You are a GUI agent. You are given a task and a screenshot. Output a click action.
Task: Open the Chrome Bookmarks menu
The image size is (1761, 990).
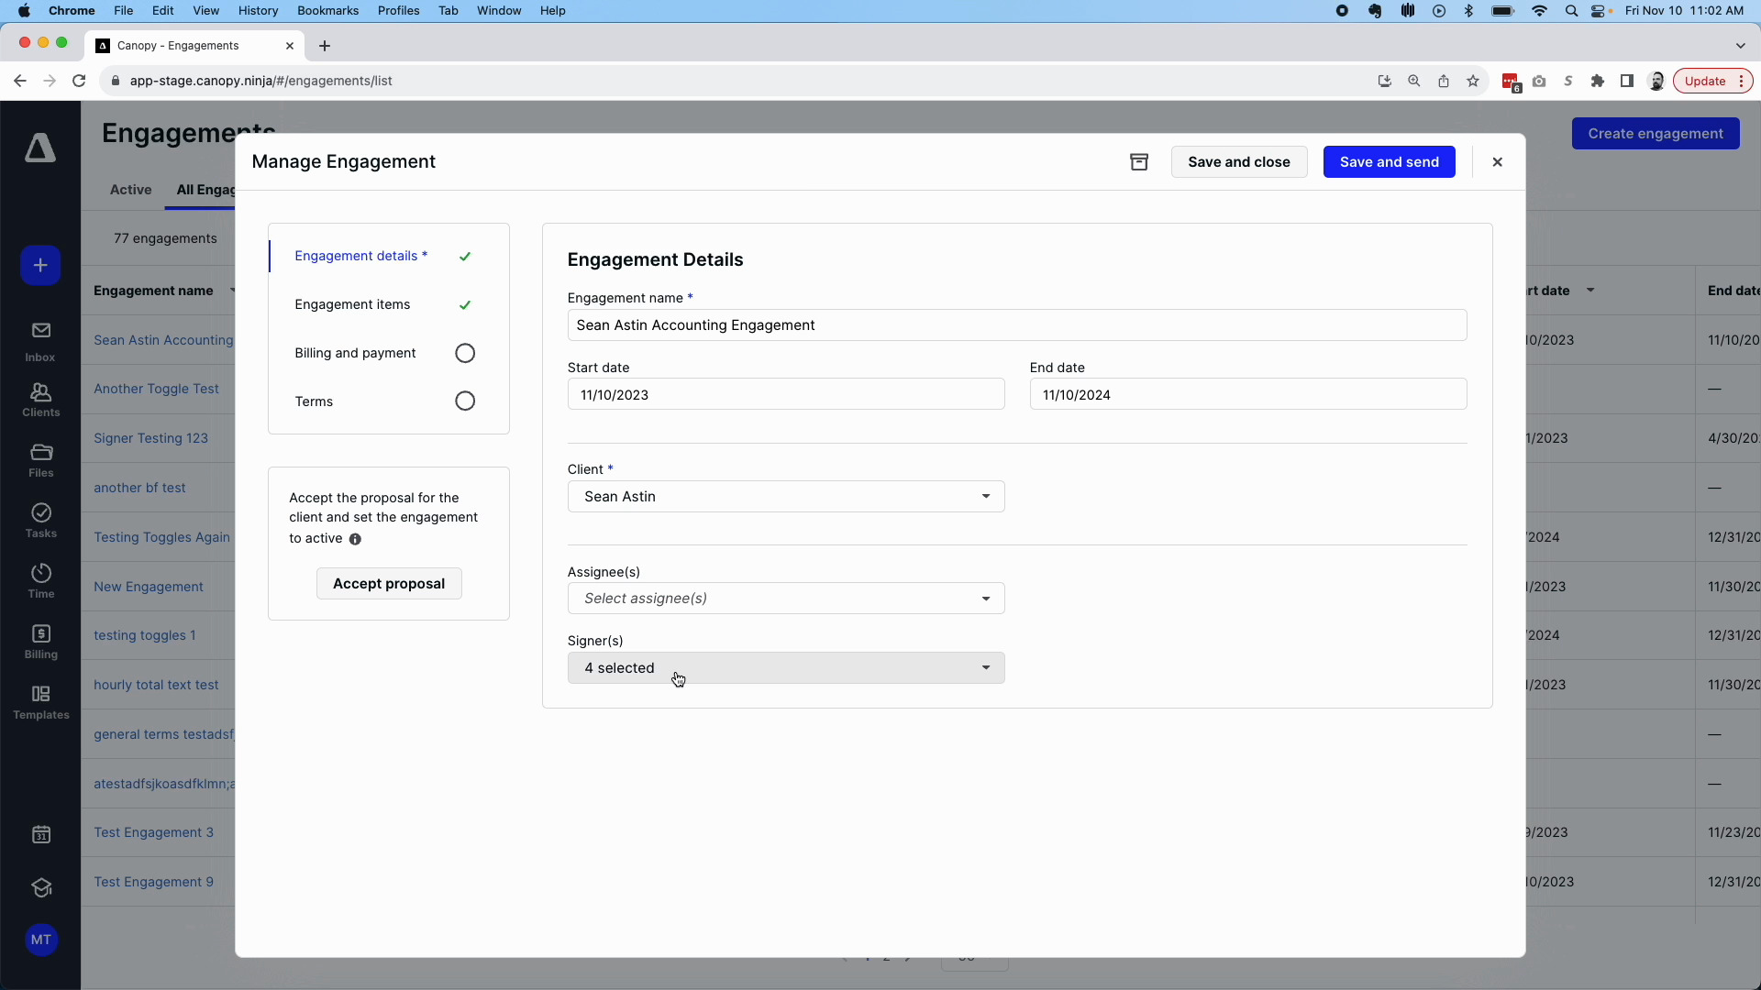[x=327, y=11]
